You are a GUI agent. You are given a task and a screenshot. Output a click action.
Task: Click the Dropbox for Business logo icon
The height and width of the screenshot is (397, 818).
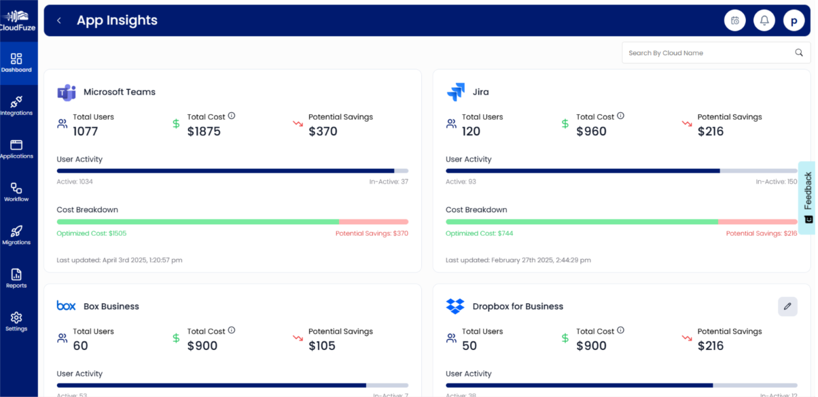point(455,307)
